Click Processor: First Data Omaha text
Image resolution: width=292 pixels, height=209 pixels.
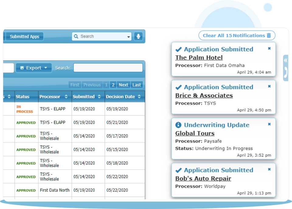click(x=210, y=66)
